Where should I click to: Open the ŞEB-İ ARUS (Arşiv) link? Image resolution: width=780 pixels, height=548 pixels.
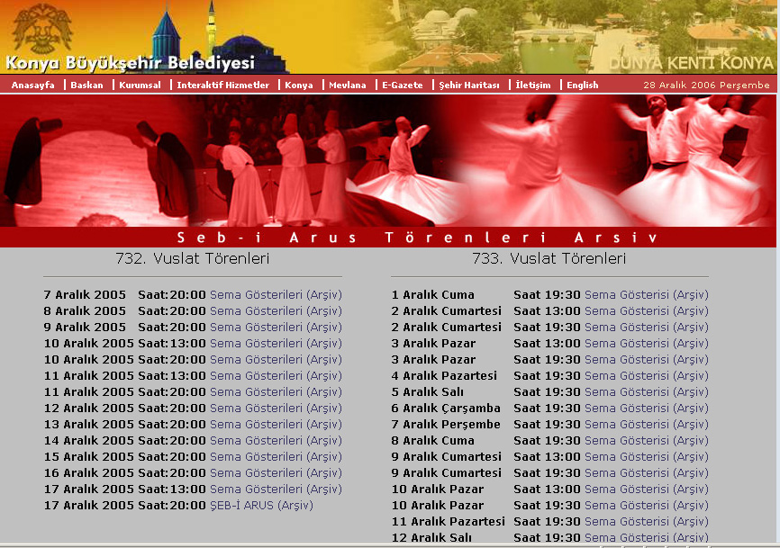point(262,506)
